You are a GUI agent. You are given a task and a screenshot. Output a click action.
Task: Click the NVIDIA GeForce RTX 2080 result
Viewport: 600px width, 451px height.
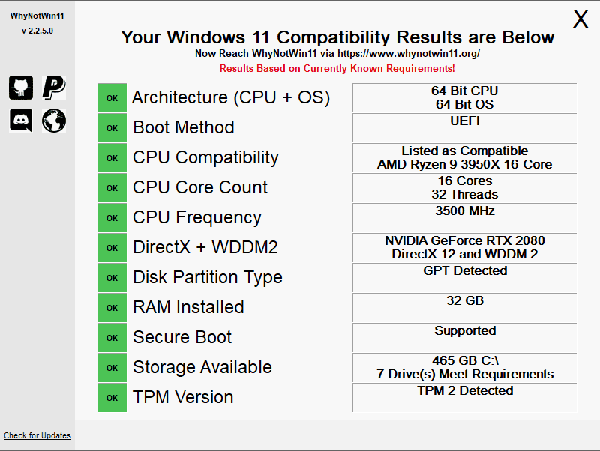[465, 241]
